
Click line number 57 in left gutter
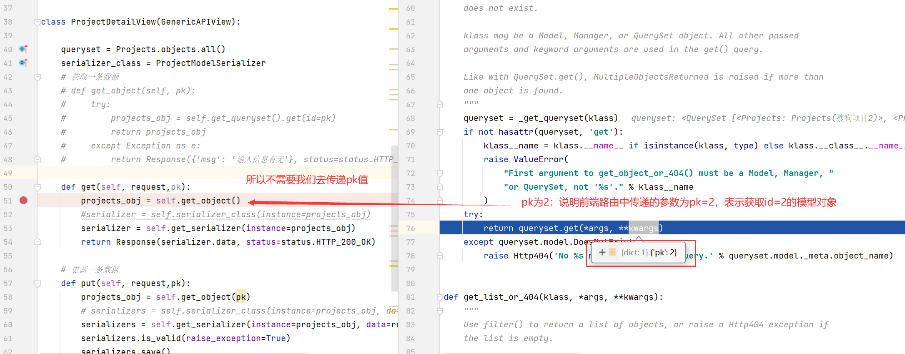[8, 283]
